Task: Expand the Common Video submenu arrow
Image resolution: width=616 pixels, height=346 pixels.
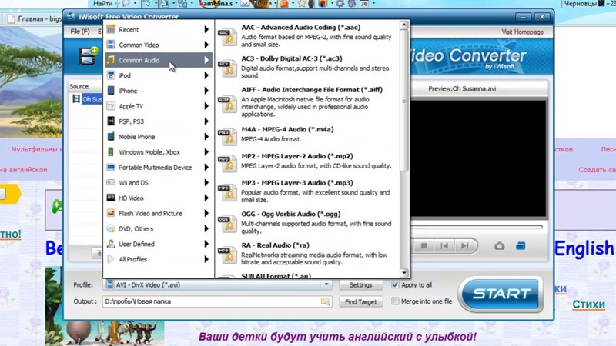Action: [206, 45]
